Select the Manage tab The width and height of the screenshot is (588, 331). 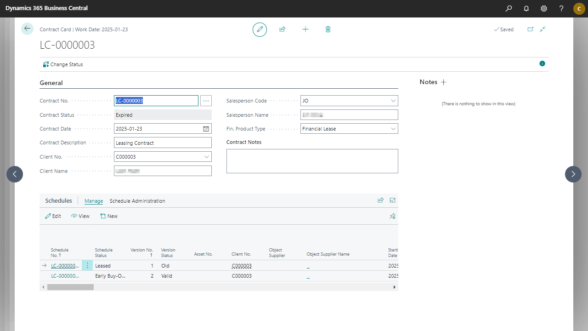(94, 201)
